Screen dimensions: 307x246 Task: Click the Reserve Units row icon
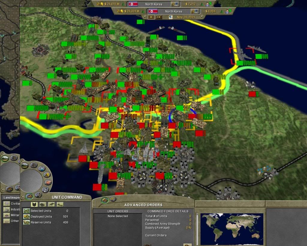click(26, 222)
